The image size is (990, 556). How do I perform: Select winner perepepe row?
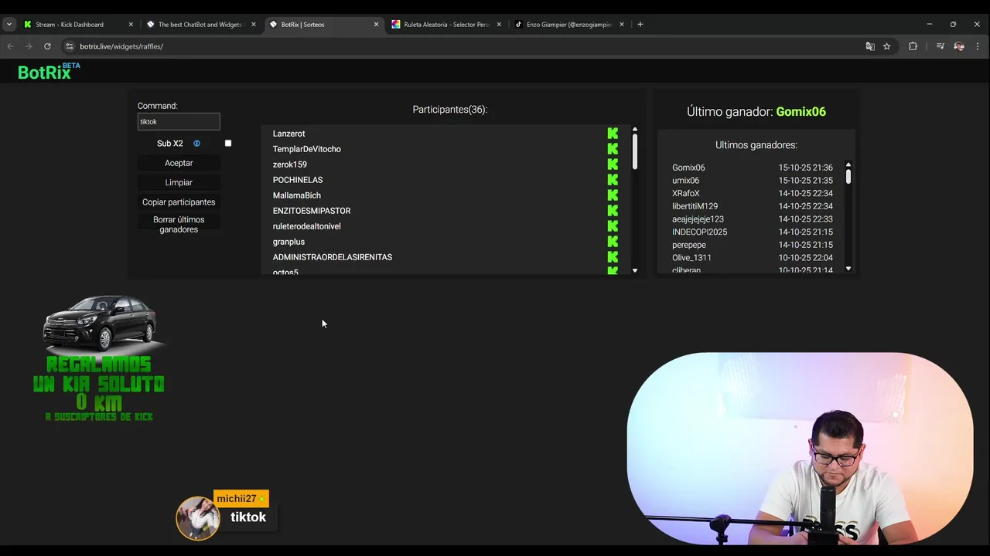tap(753, 245)
